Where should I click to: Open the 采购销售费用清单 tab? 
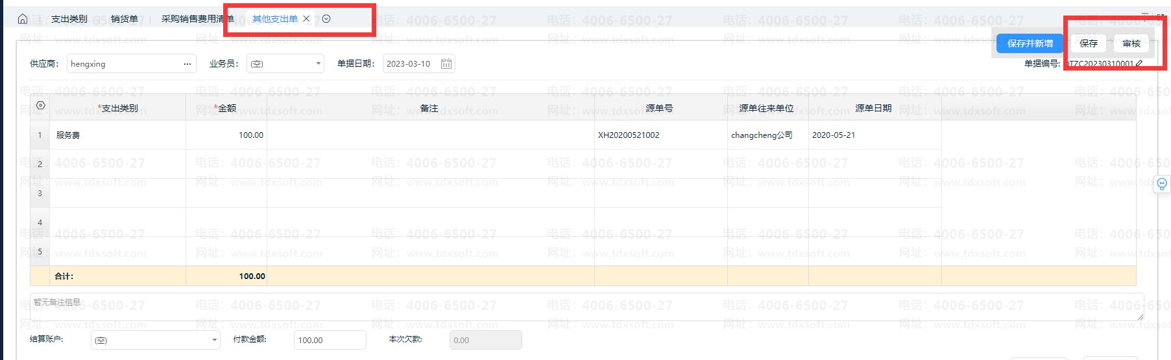[197, 19]
